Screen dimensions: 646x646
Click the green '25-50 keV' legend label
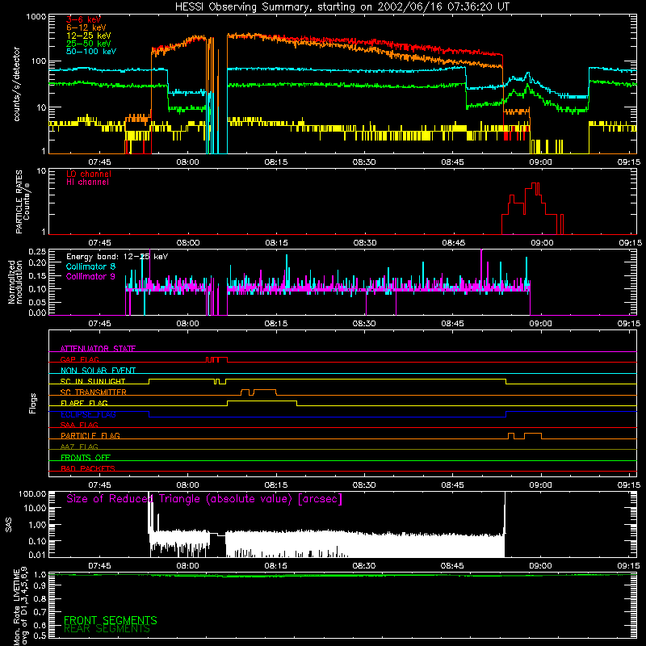pos(89,44)
